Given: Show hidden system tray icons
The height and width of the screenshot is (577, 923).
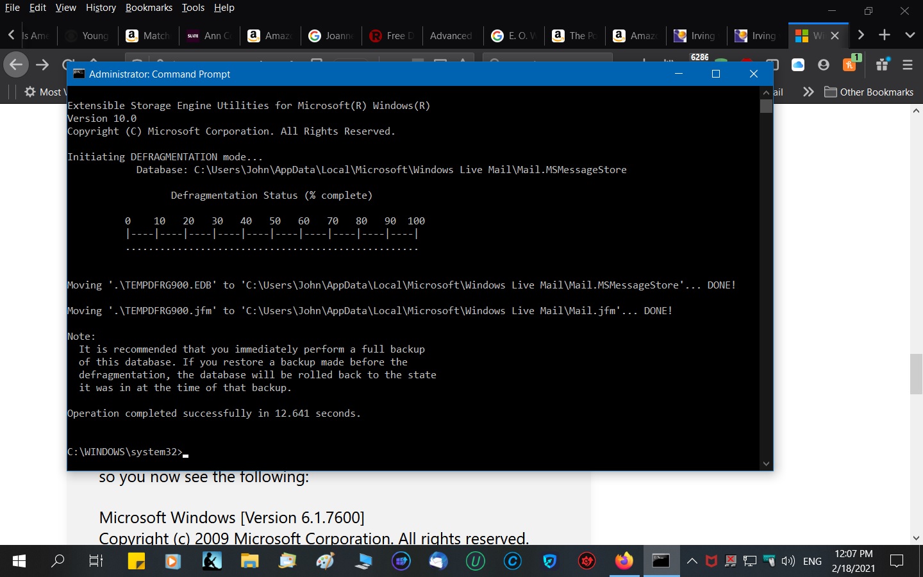Looking at the screenshot, I should coord(692,562).
